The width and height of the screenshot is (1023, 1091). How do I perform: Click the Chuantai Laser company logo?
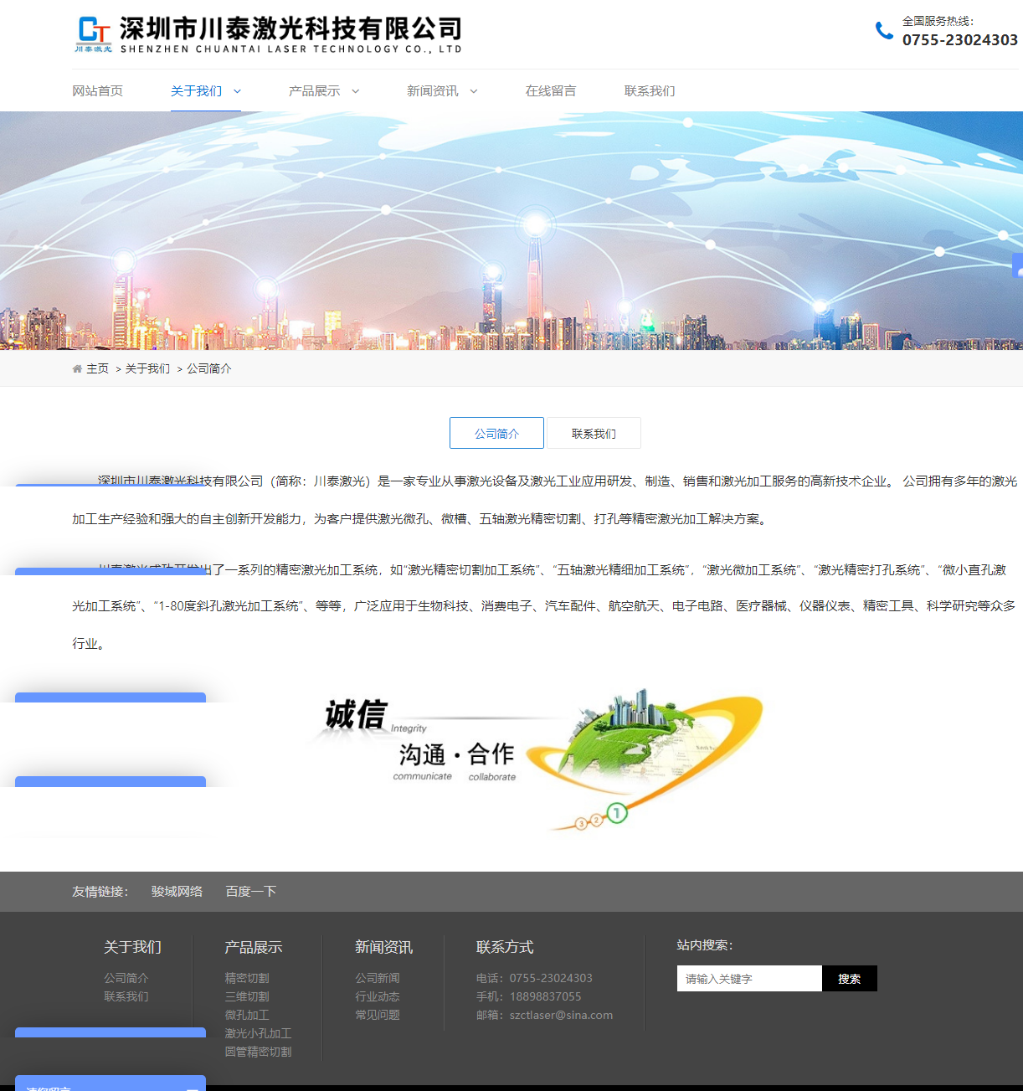point(268,35)
